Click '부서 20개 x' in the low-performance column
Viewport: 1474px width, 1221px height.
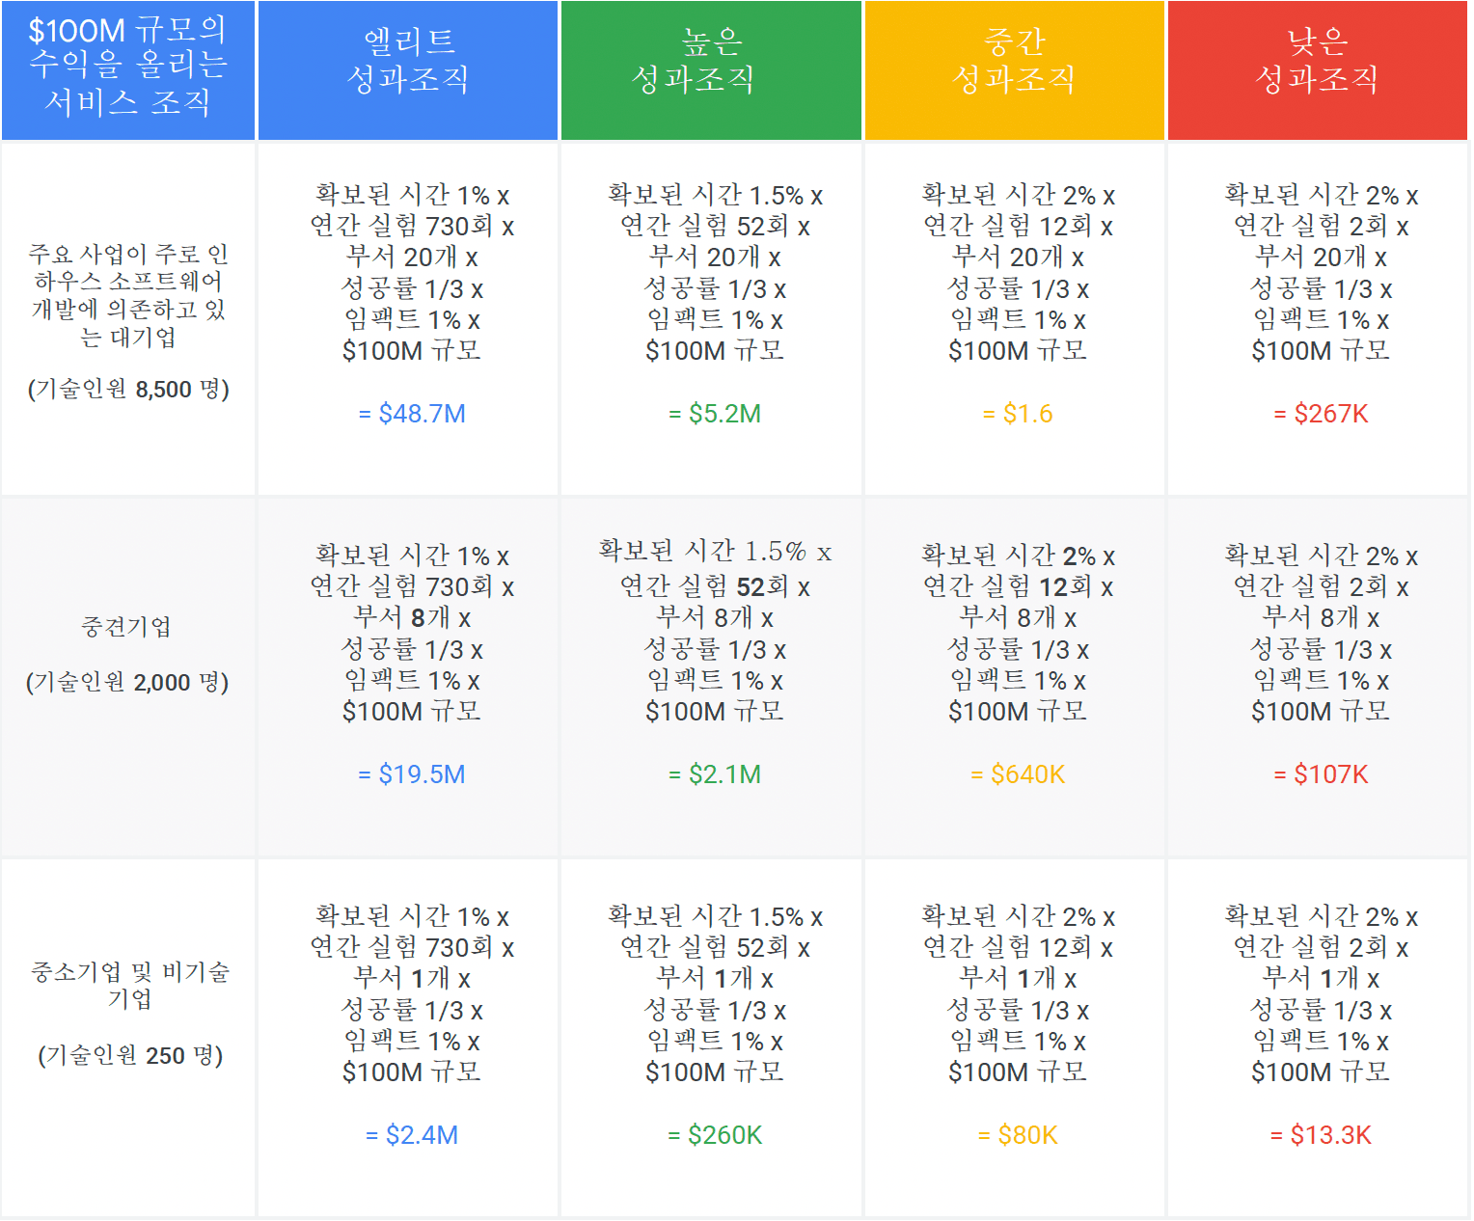(x=1321, y=257)
